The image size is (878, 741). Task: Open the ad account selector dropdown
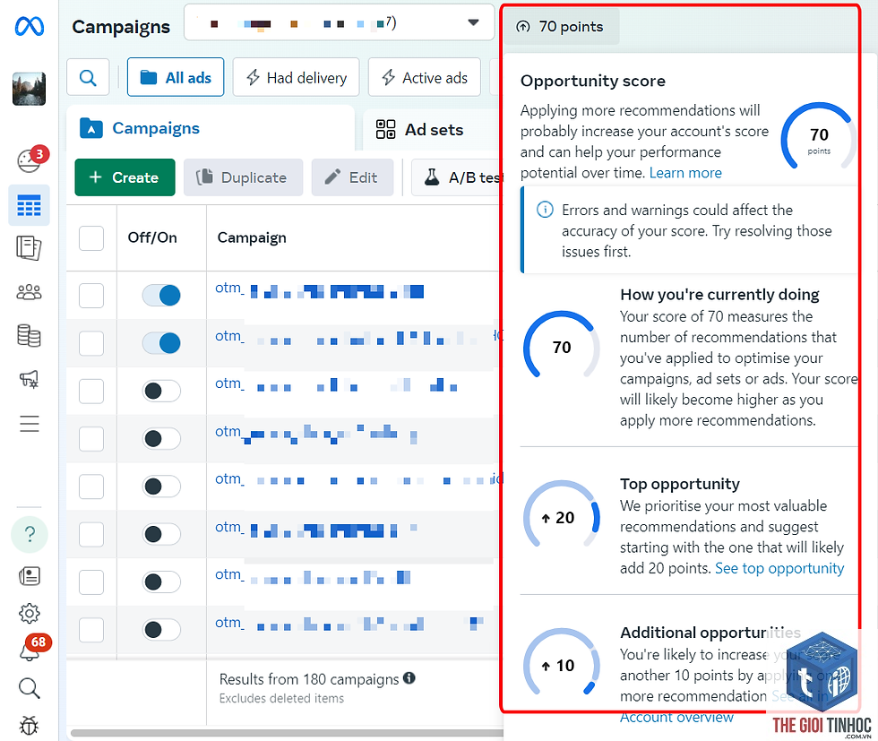click(339, 23)
